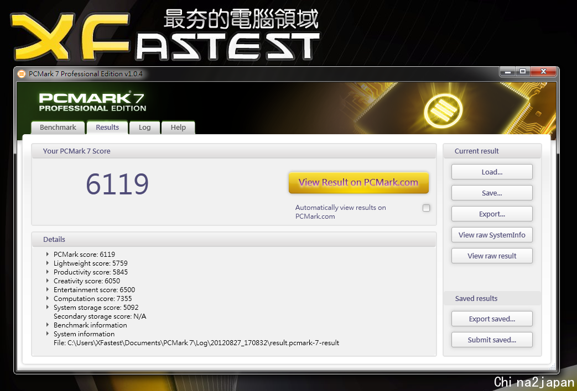
Task: Minimize the PCMark 7 window
Action: 508,72
